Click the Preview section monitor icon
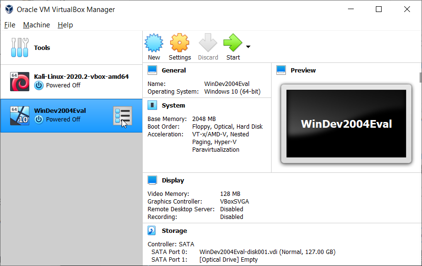 point(281,70)
